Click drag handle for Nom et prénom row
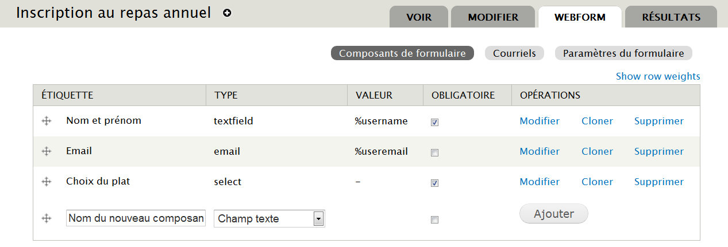The image size is (728, 247). tap(47, 121)
